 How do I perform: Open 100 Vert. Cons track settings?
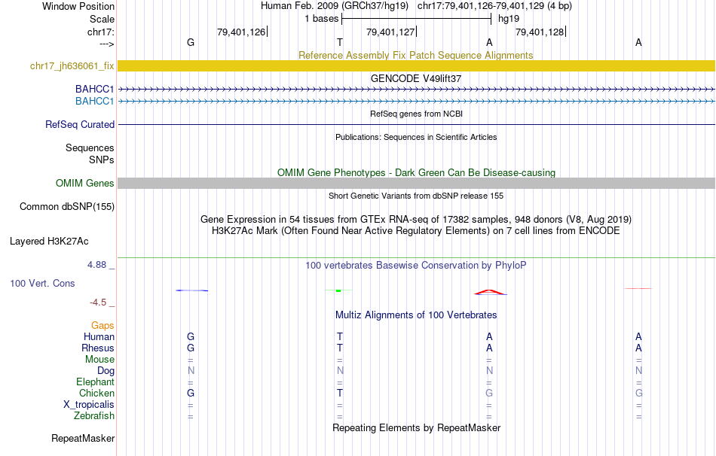tap(42, 283)
